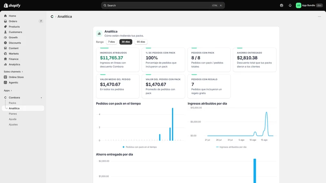Open the Growth icon
This screenshot has height=183, width=326.
(5, 37)
